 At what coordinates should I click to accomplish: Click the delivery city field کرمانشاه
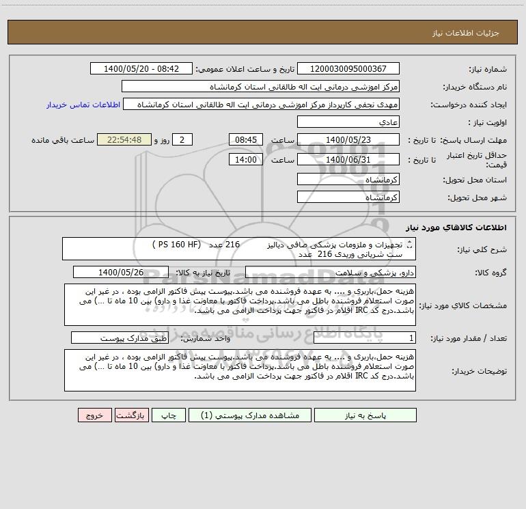pos(348,197)
